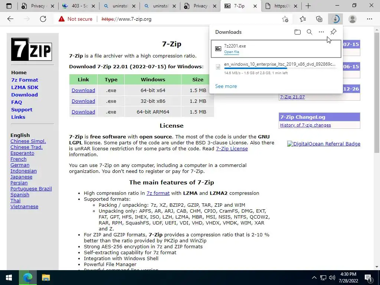Switch language to German
This screenshot has height=285, width=380.
coord(20,165)
